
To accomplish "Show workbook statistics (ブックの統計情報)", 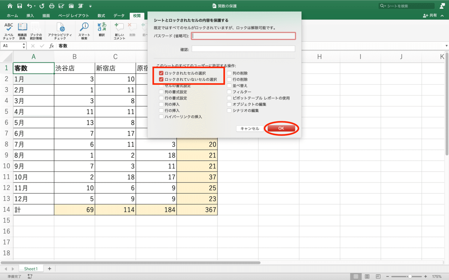I will [36, 31].
